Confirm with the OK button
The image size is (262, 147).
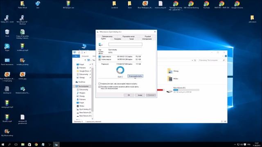pyautogui.click(x=129, y=95)
